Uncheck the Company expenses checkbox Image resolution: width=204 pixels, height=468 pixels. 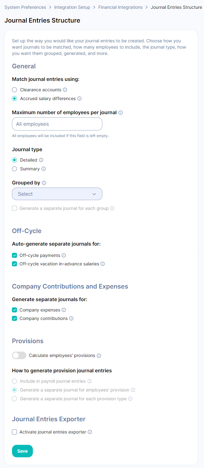[x=14, y=310]
